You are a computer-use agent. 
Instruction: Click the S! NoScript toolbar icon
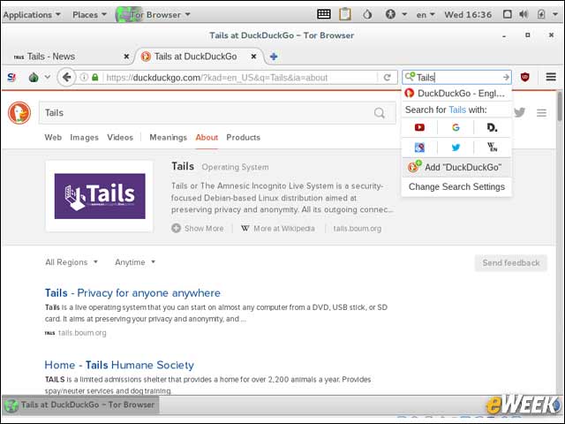[11, 77]
